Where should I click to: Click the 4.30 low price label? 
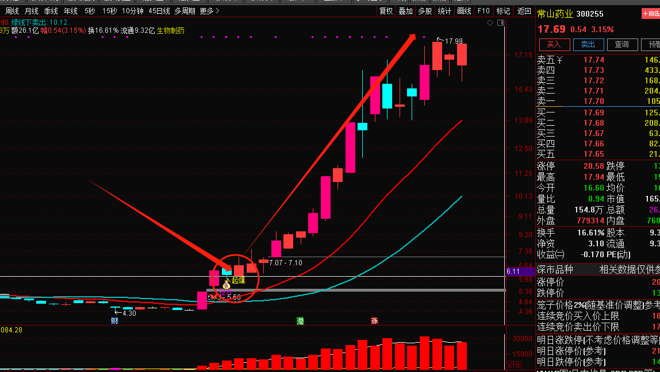[129, 313]
